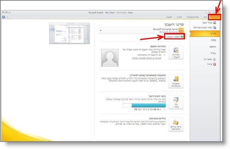Screen dimensions: 230x149
Task: Click the mailbox storage usage bar
Action: pos(144,105)
